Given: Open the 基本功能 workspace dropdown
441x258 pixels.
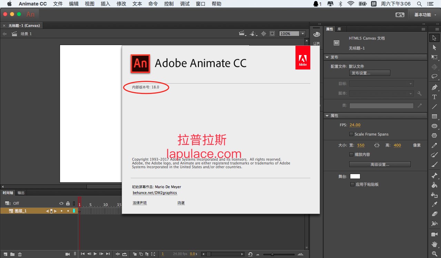Looking at the screenshot, I should pos(425,15).
